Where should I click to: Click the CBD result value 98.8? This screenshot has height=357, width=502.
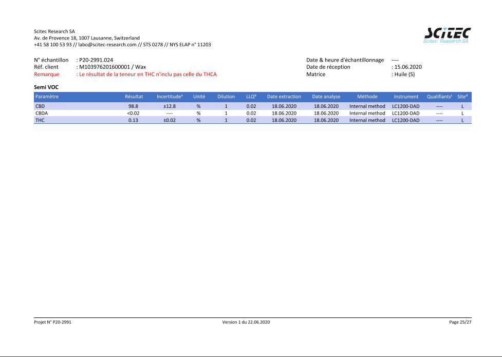[x=134, y=106]
